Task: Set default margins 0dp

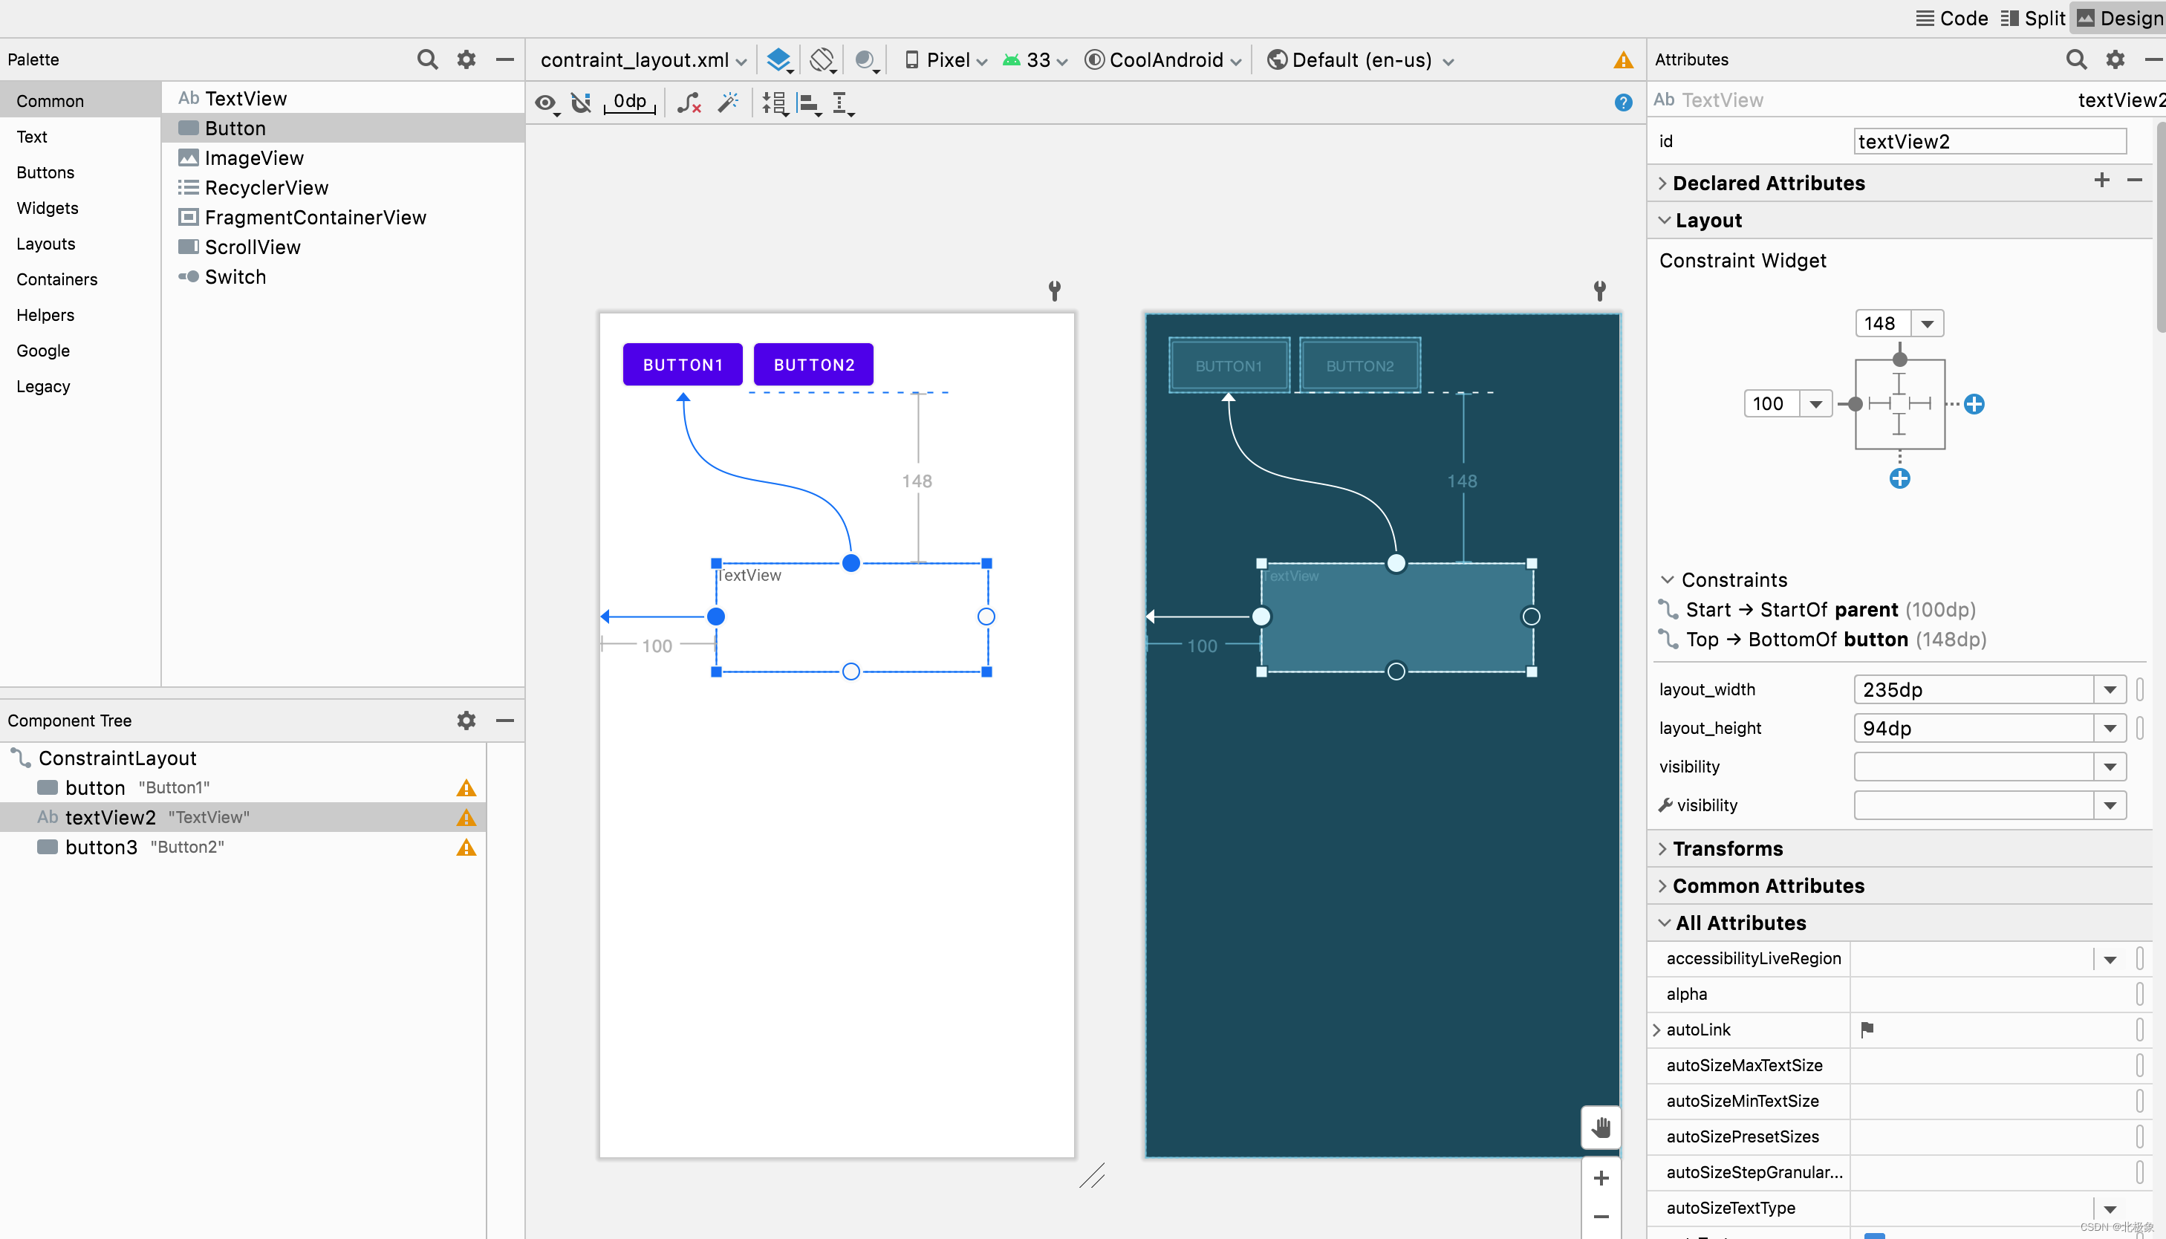Action: click(630, 103)
